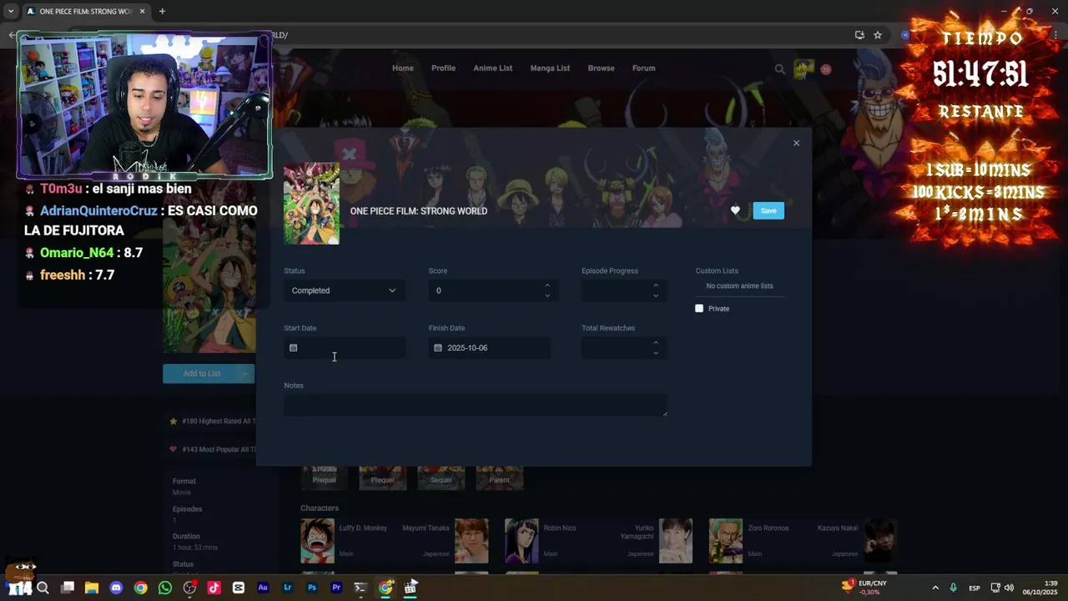Decrease Episode Progress with the down arrow

pos(656,295)
